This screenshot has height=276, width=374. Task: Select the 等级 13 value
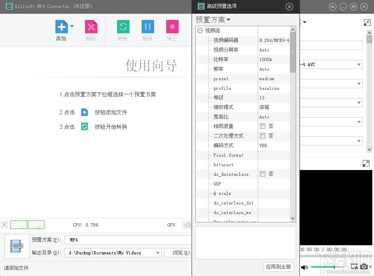tap(274, 98)
